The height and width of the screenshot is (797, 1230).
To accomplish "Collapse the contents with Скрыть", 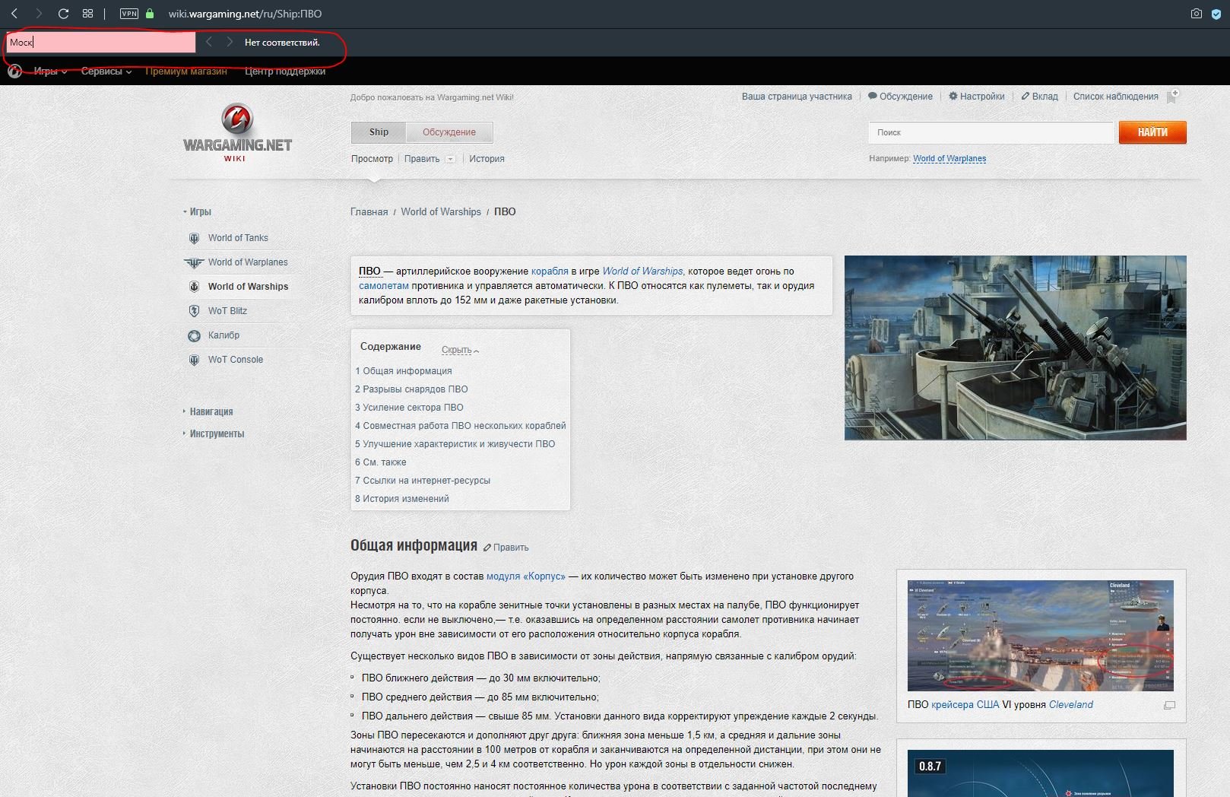I will [x=460, y=350].
